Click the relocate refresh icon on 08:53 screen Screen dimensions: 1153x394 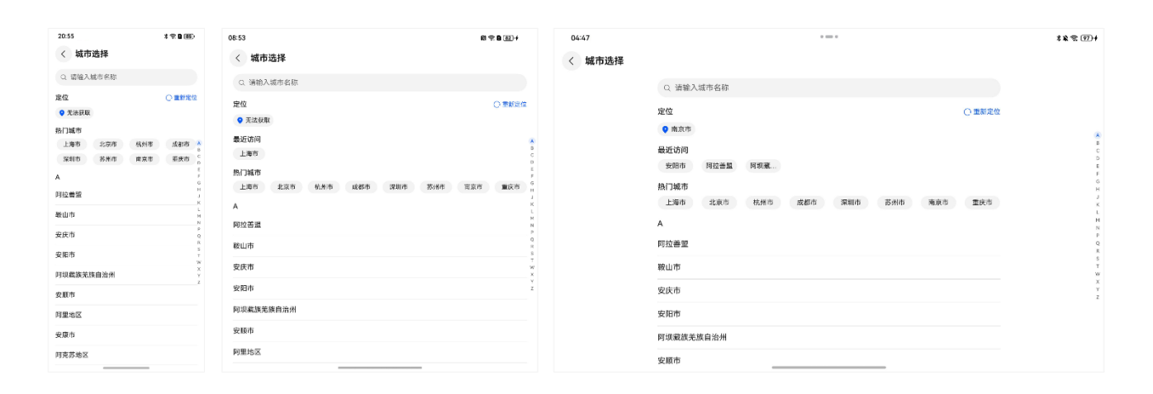click(497, 105)
